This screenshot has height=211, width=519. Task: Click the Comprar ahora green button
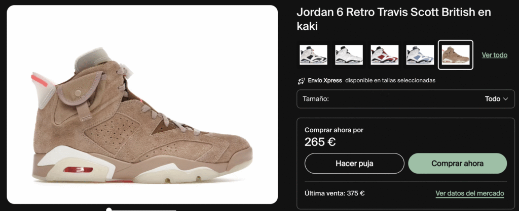point(458,163)
